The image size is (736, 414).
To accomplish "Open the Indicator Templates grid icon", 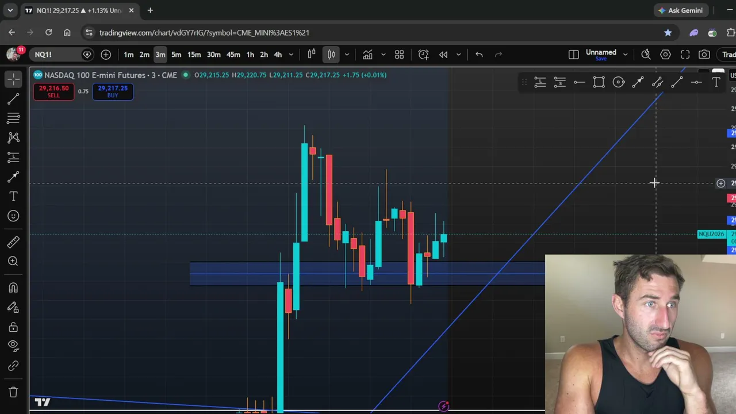I will tap(399, 55).
